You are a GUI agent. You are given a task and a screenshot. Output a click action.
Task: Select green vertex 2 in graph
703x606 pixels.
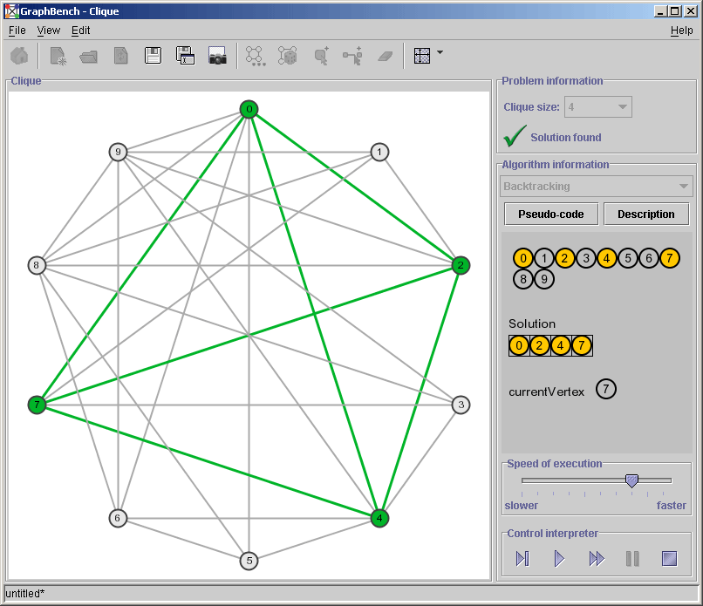(x=461, y=265)
